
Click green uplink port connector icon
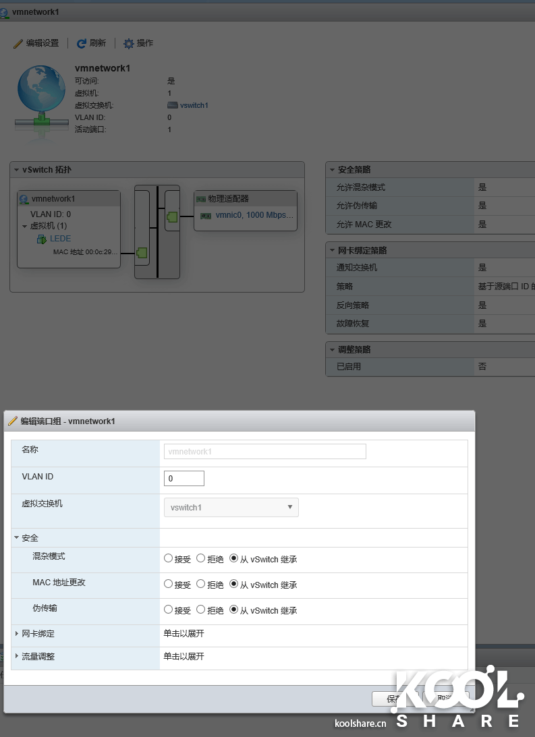(x=172, y=216)
